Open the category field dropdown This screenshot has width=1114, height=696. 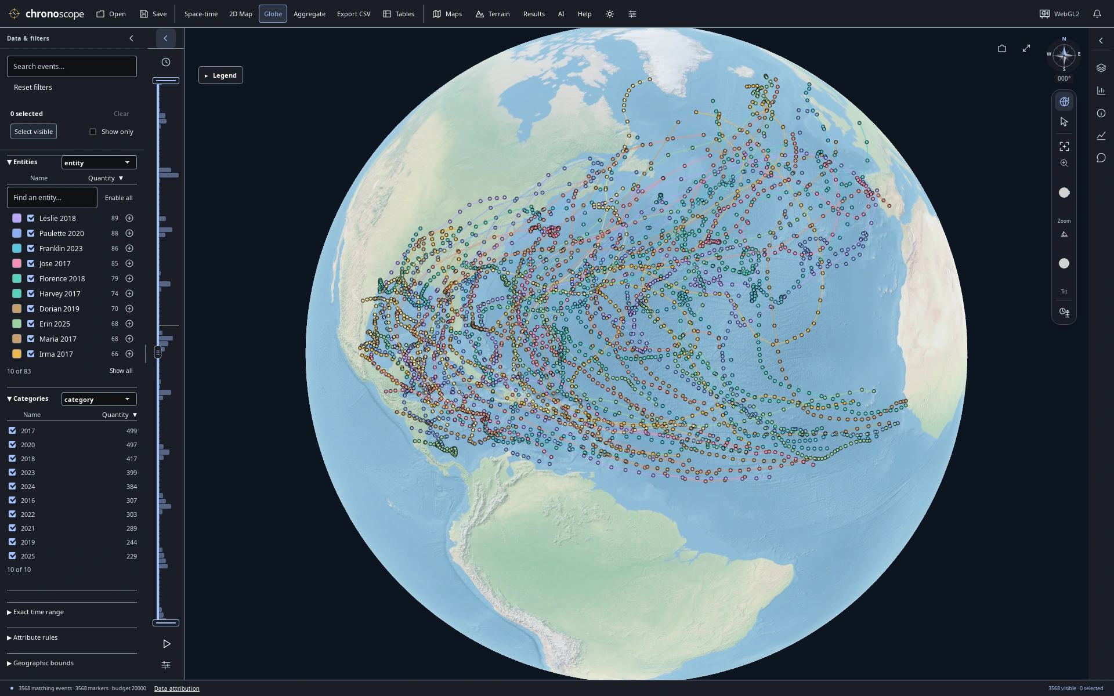click(99, 399)
